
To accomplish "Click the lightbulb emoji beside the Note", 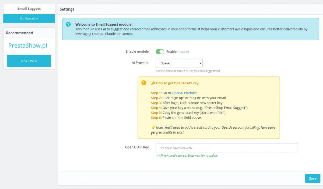I will tap(153, 127).
